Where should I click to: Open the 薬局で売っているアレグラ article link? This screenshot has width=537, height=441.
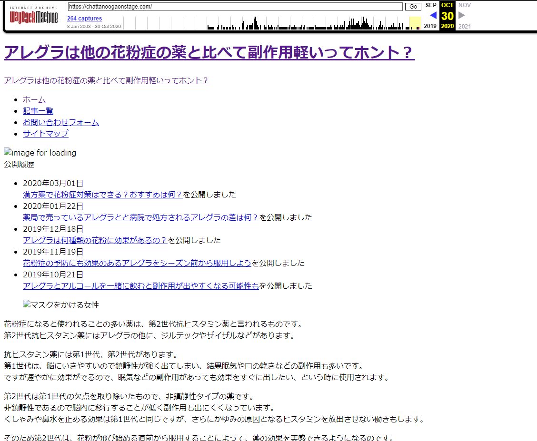pos(141,217)
